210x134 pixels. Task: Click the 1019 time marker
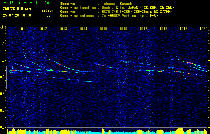pyautogui.click(x=184, y=28)
